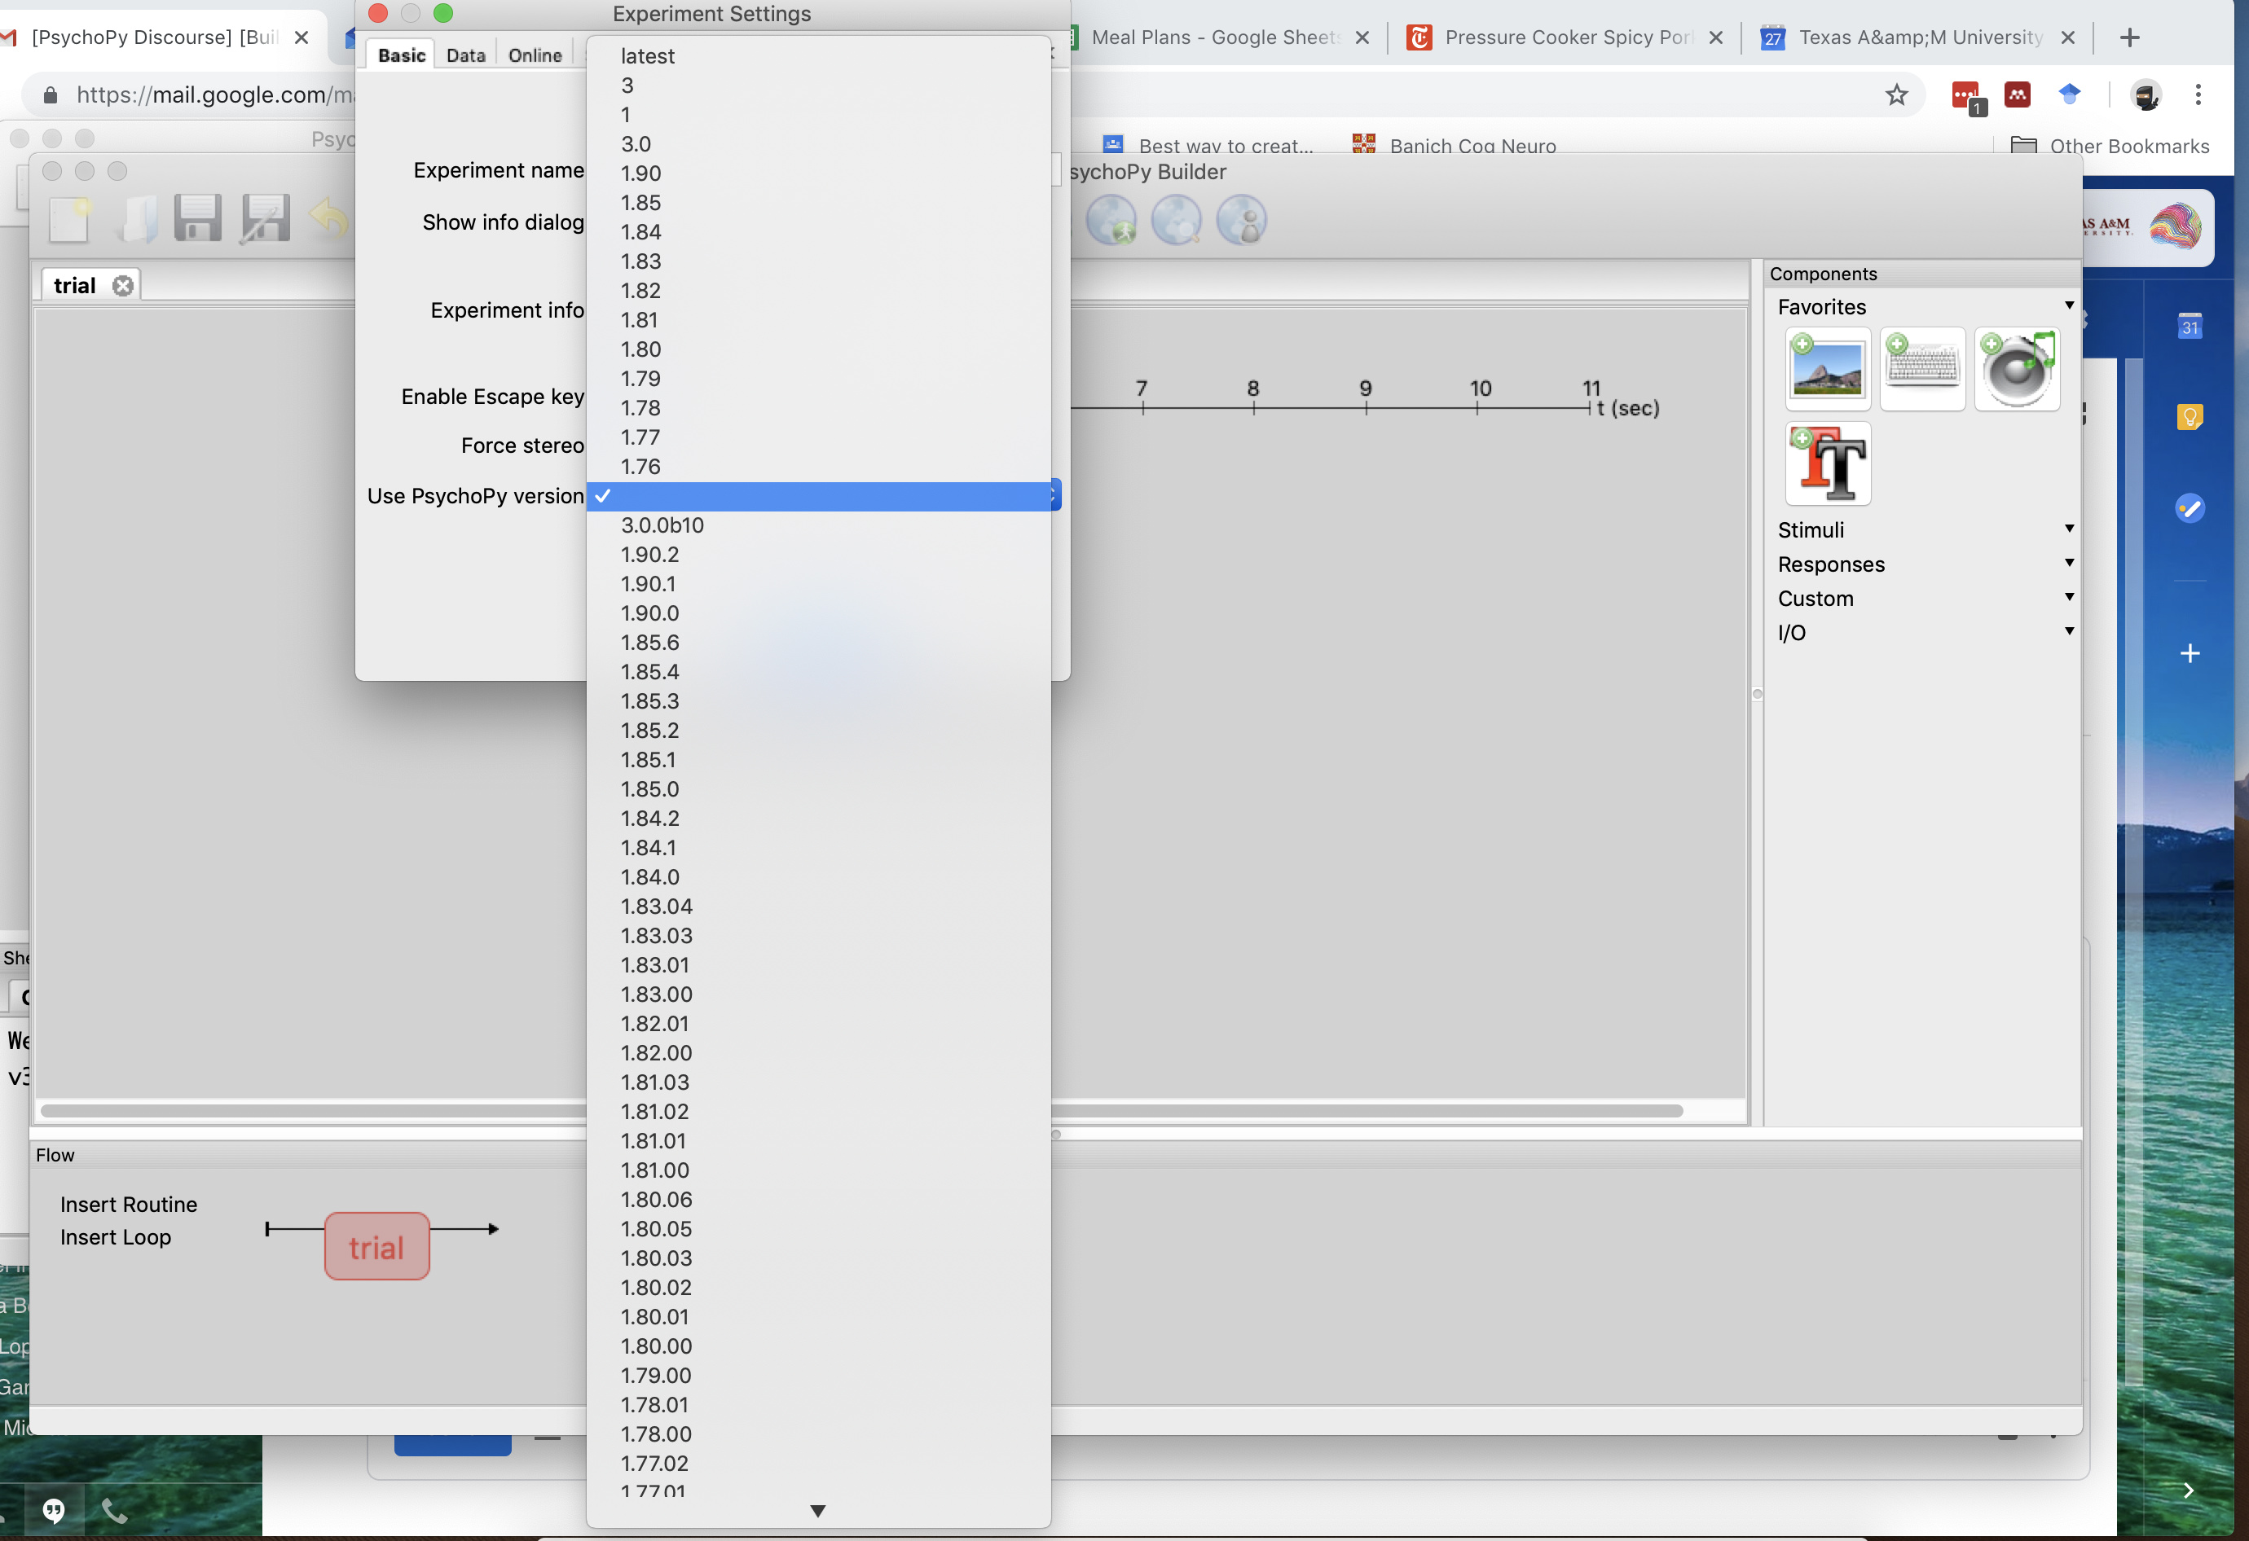Switch to Pressure Cooker Spicy Pork tab
Image resolution: width=2249 pixels, height=1541 pixels.
coord(1568,37)
